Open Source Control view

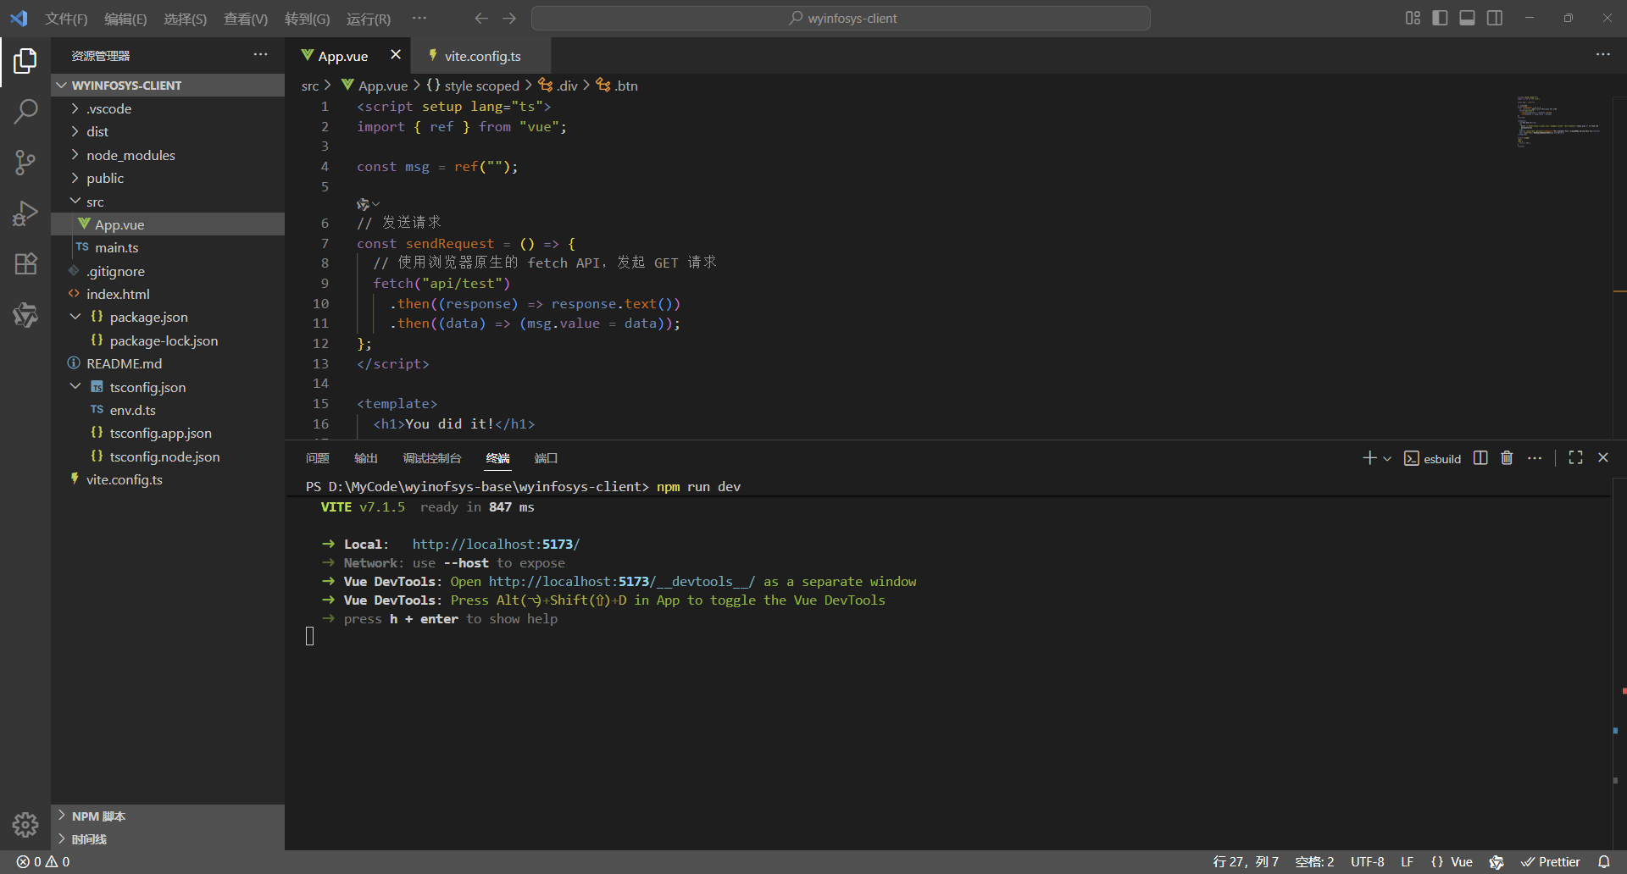point(25,162)
